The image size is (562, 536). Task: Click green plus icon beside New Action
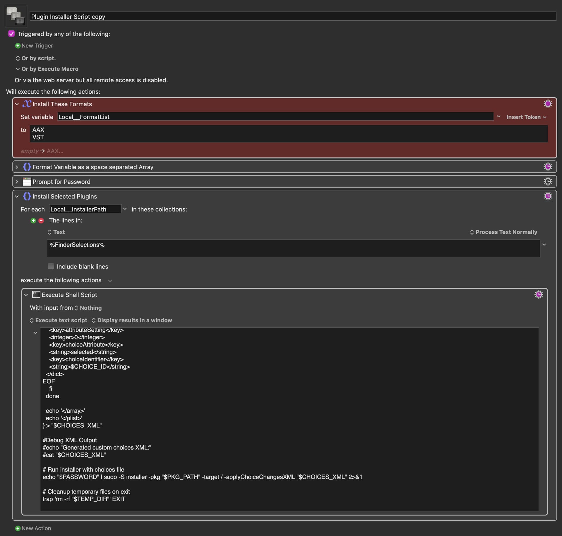[18, 528]
